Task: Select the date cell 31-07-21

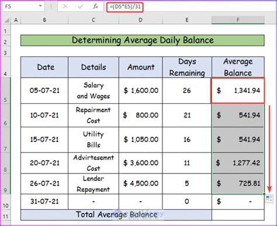Action: click(x=44, y=201)
